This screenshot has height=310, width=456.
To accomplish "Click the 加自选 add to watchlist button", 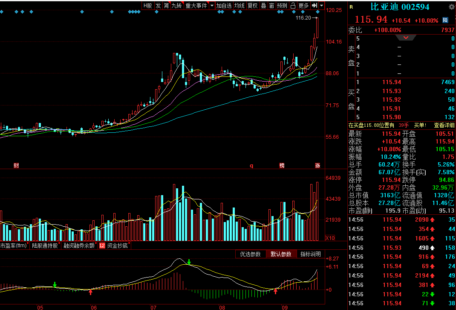I will (224, 6).
